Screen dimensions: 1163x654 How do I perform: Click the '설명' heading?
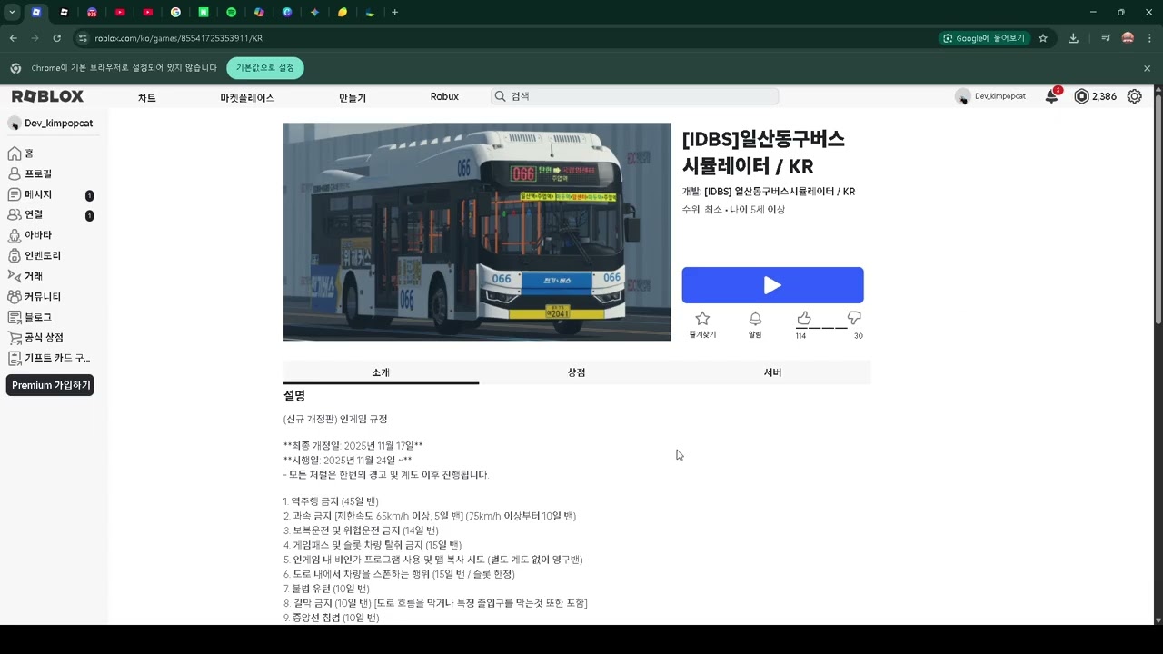coord(294,396)
